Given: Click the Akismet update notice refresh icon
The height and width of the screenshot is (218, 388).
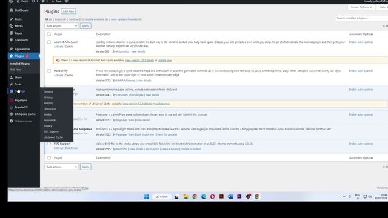Looking at the screenshot, I should 58,60.
